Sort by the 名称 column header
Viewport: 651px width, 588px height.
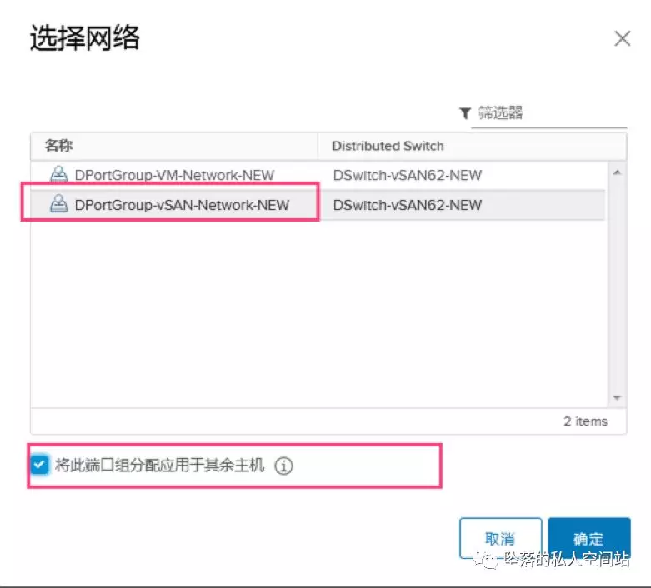(174, 146)
